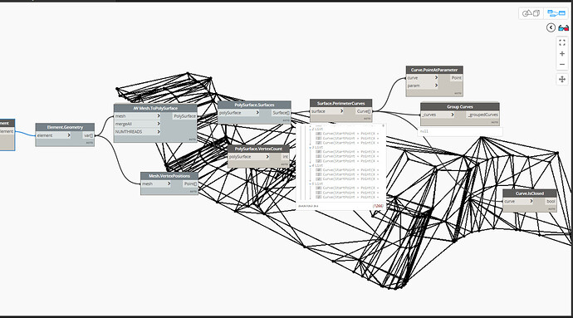The width and height of the screenshot is (573, 318).
Task: Click the zoom out minus icon
Action: coord(562,64)
